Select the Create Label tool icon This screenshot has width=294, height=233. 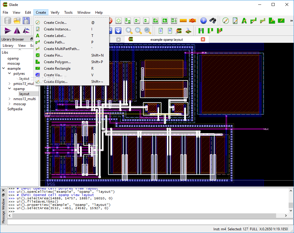tap(244, 21)
